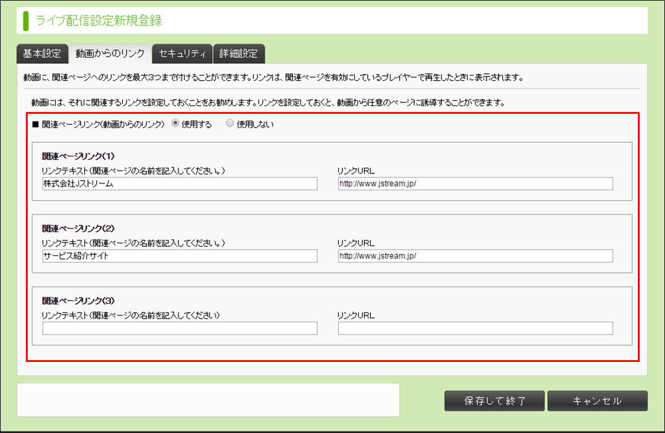Click the 関連ページリンク(1) URL field
Viewport: 665px width, 433px height.
(476, 184)
